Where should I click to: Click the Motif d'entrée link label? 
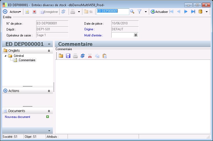click(x=93, y=35)
